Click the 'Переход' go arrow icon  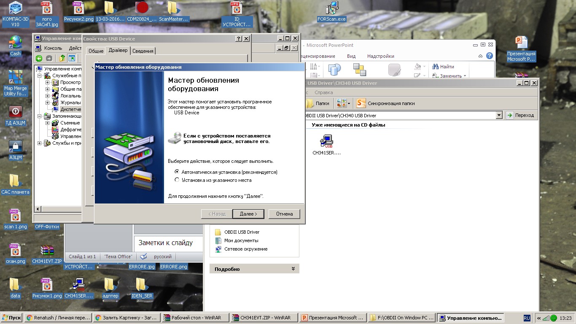click(510, 115)
